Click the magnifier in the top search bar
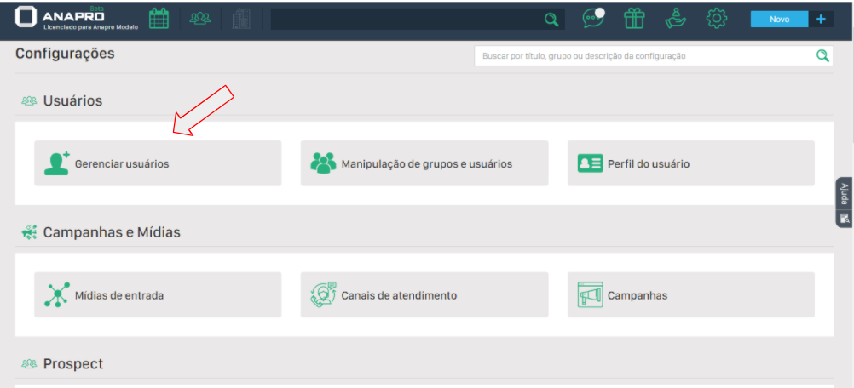Screen dimensions: 854x388 551,20
